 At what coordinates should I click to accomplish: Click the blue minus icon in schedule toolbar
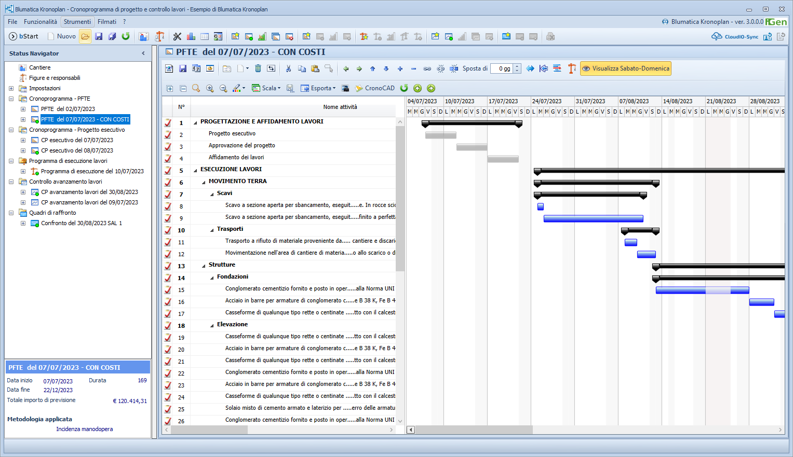(x=413, y=68)
